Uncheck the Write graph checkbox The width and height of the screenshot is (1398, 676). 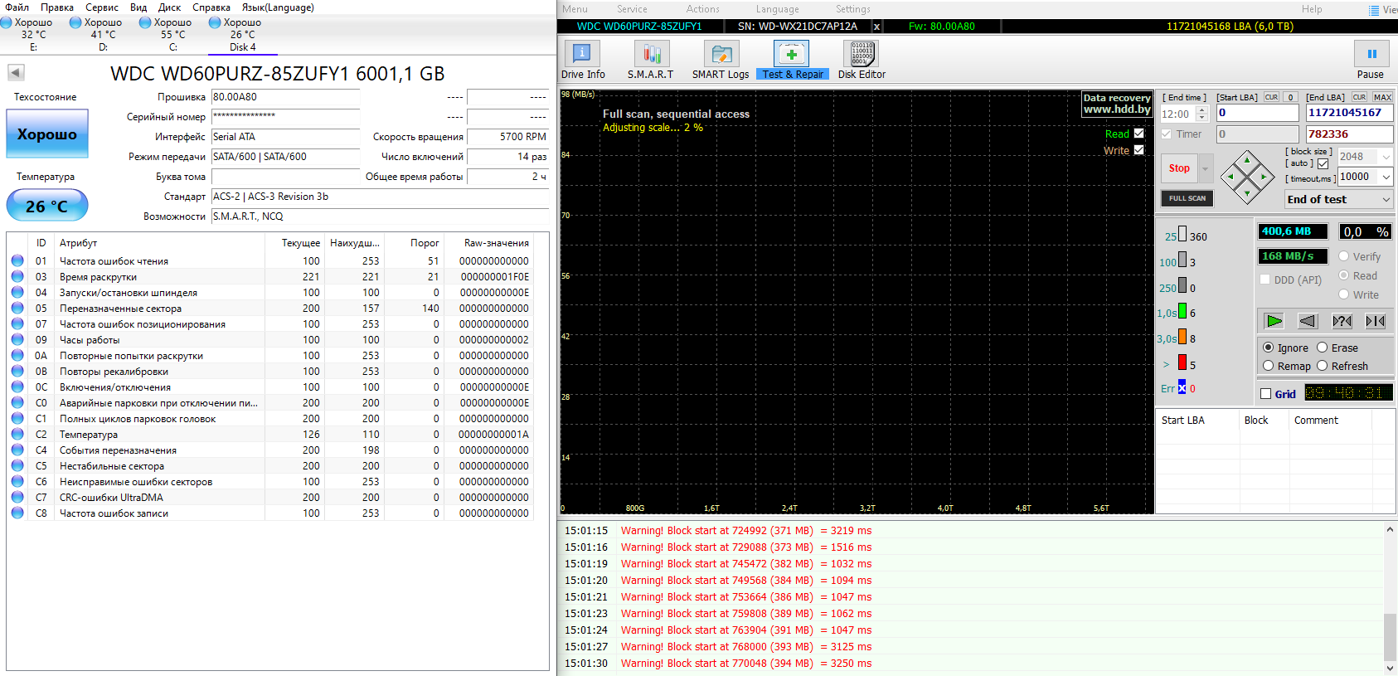[1138, 150]
